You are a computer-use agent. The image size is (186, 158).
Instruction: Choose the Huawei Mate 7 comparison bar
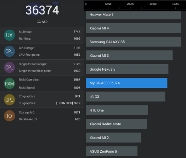tap(133, 15)
